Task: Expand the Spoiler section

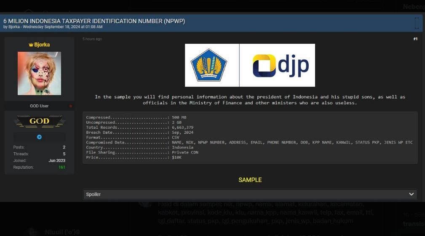Action: tap(250, 194)
